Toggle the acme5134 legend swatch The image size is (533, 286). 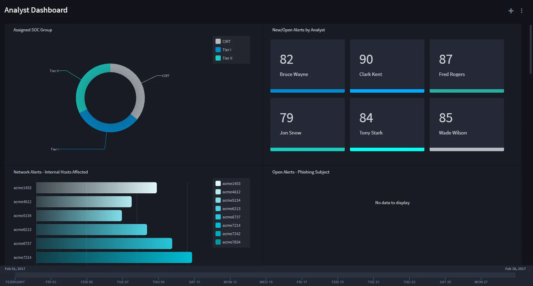tap(218, 200)
